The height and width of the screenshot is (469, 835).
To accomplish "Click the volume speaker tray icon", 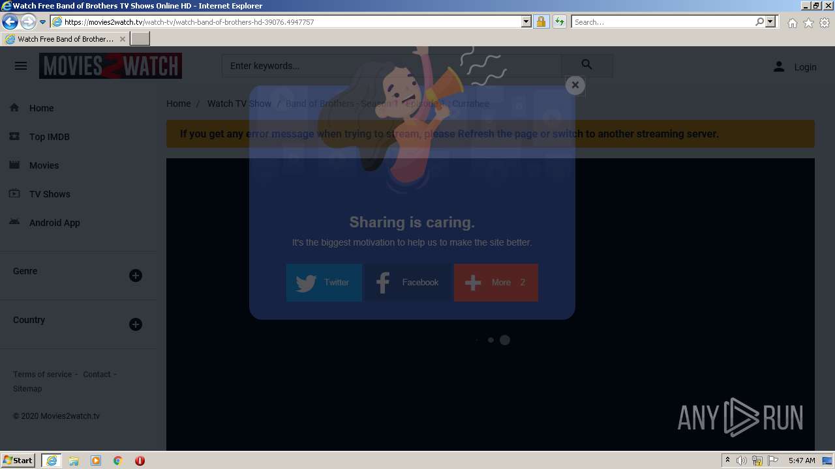I will pos(742,461).
